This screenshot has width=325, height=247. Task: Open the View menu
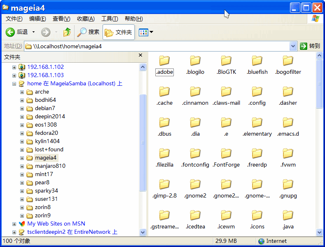click(61, 19)
